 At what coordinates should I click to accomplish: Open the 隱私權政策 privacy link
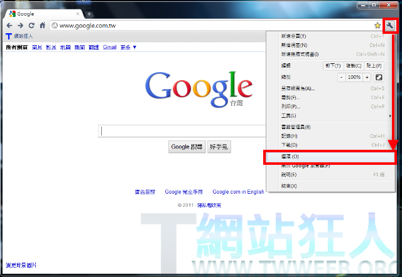[x=209, y=205]
